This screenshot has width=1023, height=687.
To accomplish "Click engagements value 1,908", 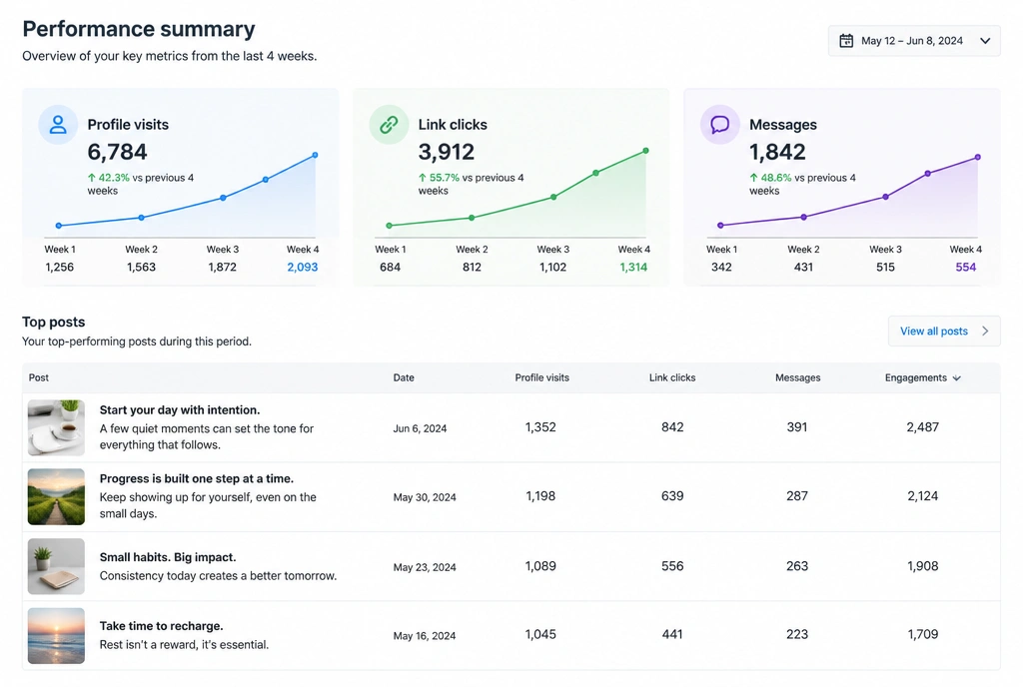I will tap(922, 566).
